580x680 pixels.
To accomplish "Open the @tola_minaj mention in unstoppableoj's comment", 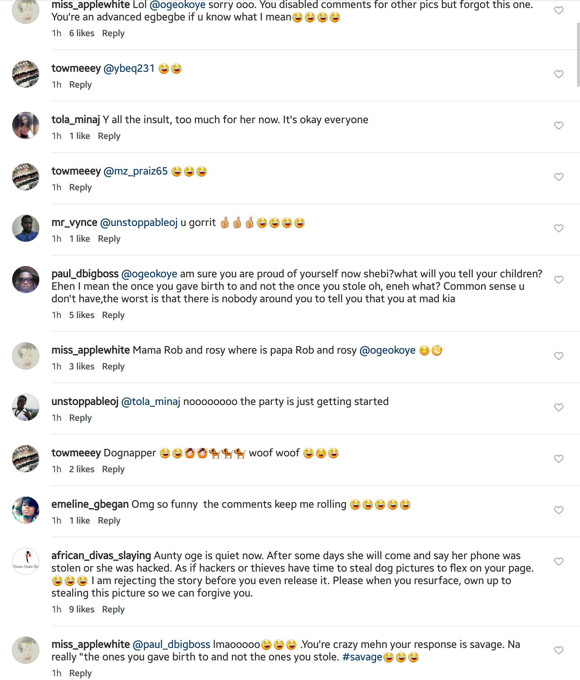I will tap(151, 402).
